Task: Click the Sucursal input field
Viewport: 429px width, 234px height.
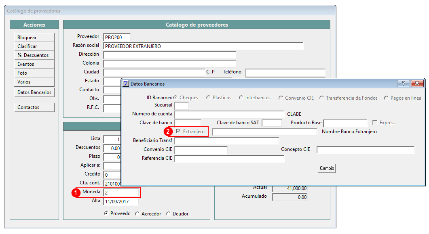Action: click(x=182, y=105)
